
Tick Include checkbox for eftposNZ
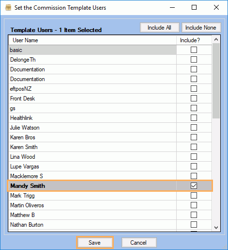[x=194, y=89]
